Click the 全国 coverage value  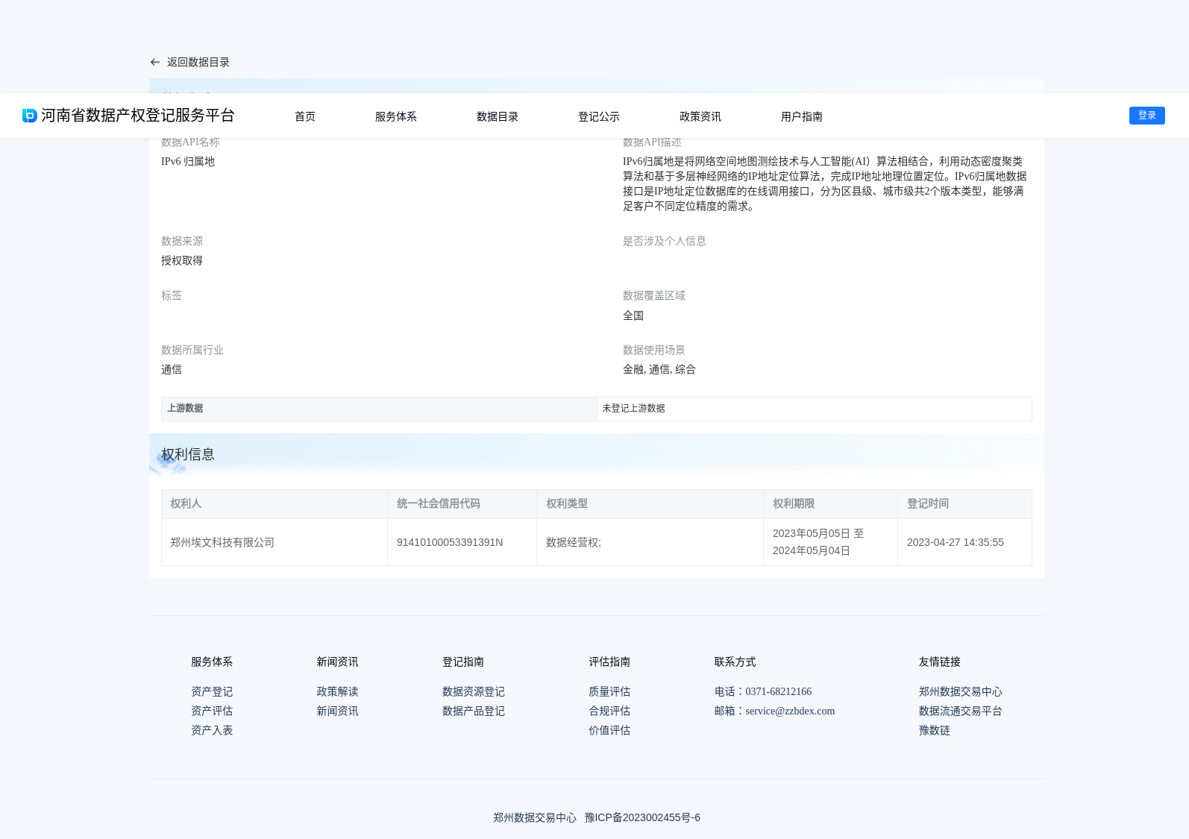[x=633, y=316]
